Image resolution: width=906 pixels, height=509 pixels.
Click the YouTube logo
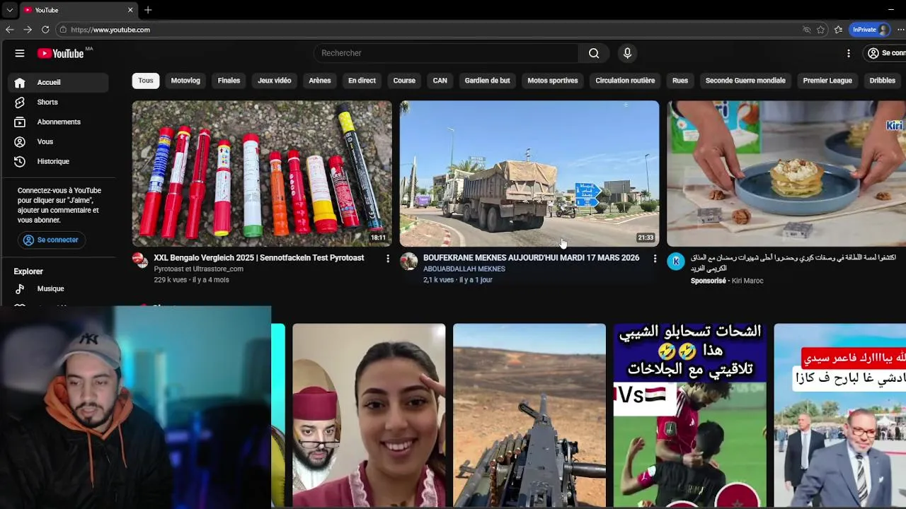coord(61,53)
